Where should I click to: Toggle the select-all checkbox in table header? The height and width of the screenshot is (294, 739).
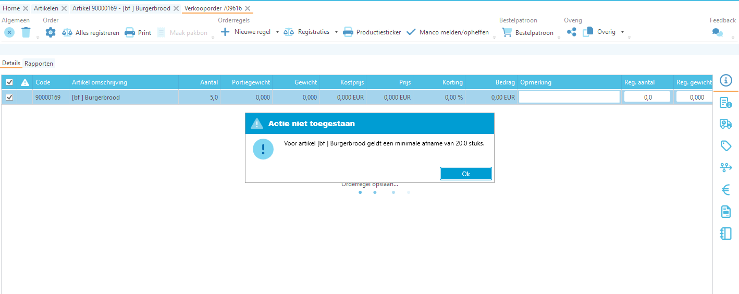(9, 82)
